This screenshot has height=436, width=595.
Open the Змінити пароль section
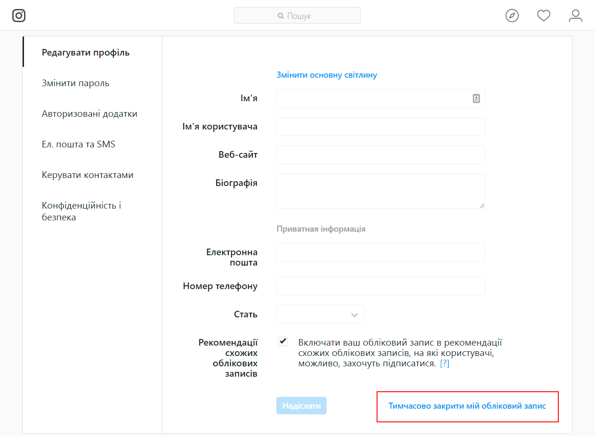75,83
